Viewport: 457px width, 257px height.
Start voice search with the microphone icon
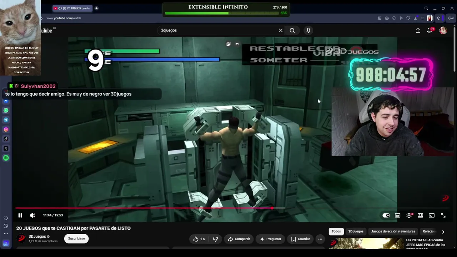pos(308,30)
